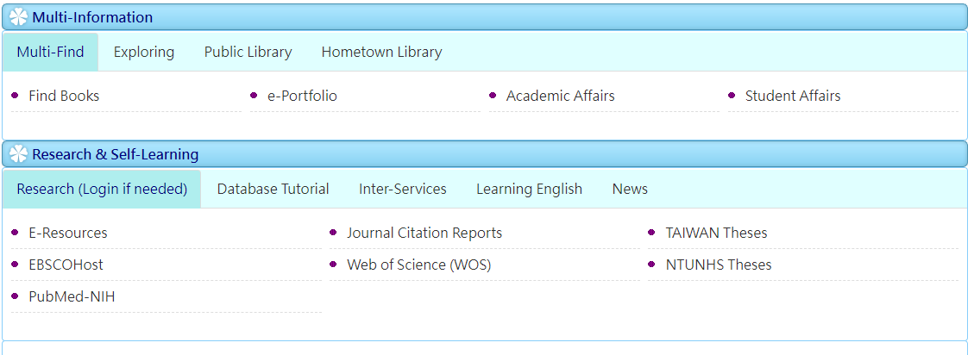The height and width of the screenshot is (355, 974).
Task: Switch to the Inter-Services tab
Action: pyautogui.click(x=403, y=189)
